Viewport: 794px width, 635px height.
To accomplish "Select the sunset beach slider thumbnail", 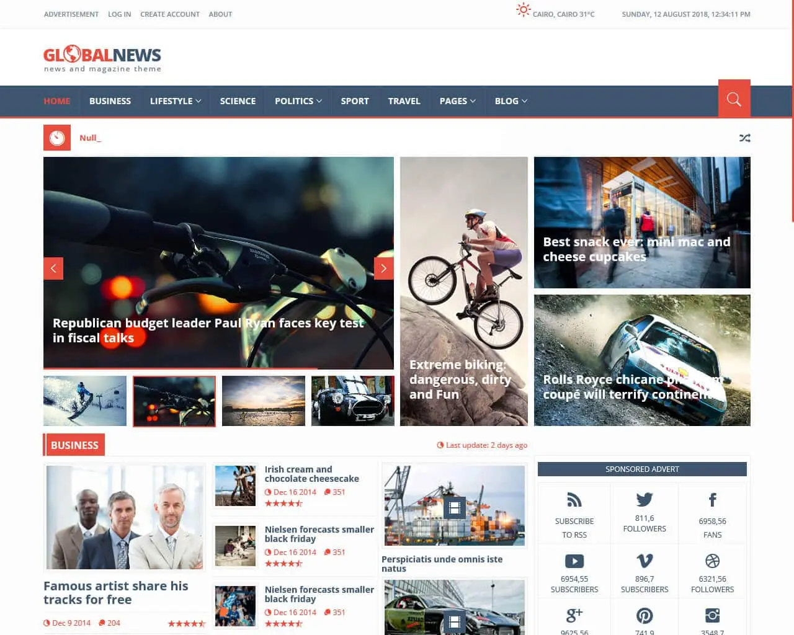I will tap(264, 401).
